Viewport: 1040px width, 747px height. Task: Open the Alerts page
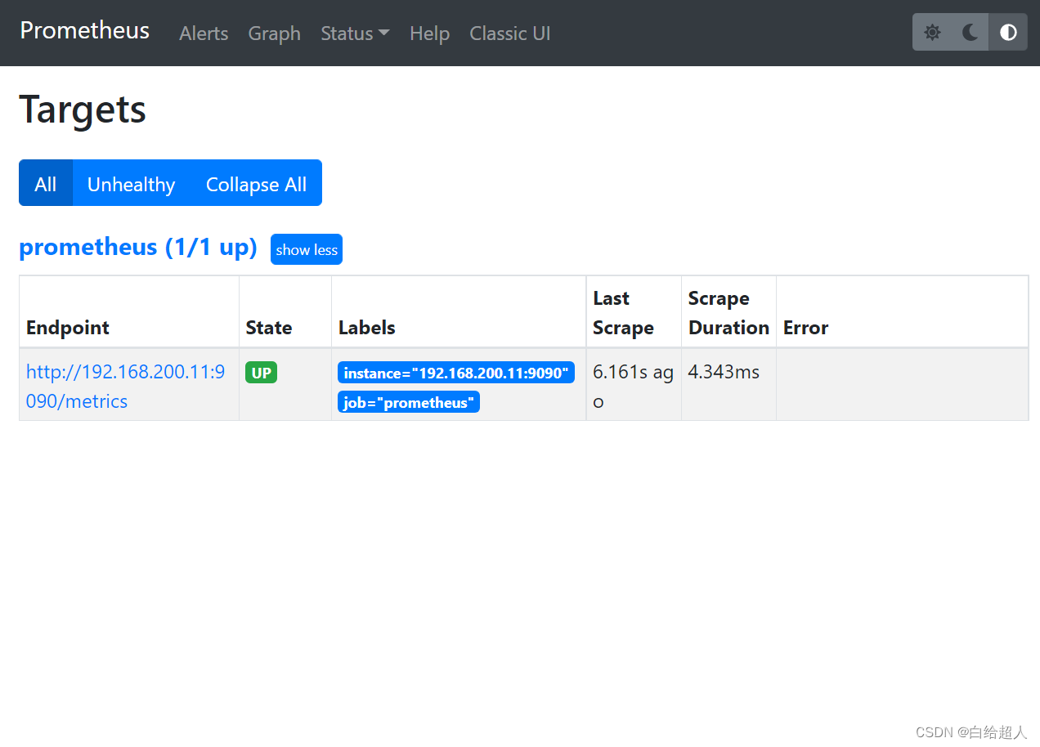click(203, 34)
